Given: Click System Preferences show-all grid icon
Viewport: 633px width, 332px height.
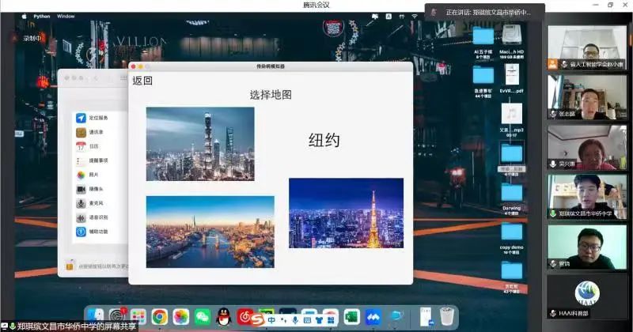Looking at the screenshot, I should tap(123, 77).
